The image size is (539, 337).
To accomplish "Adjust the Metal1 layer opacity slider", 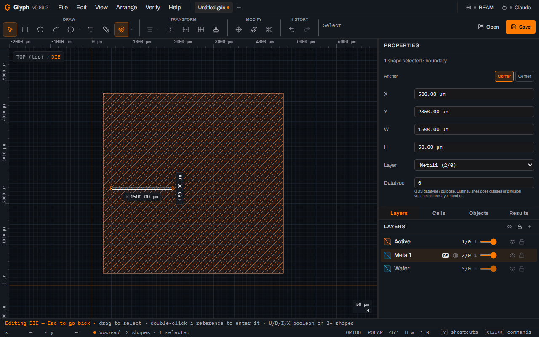I will pyautogui.click(x=488, y=255).
